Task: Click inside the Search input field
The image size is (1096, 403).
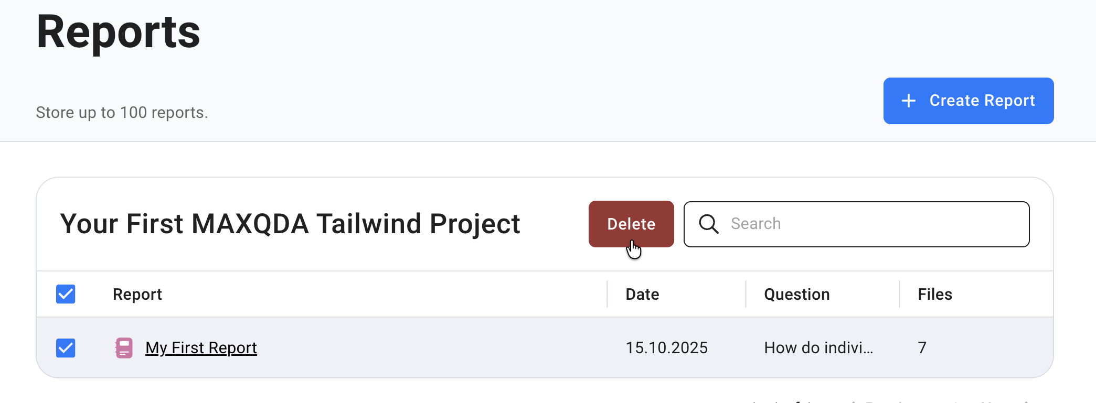Action: (x=839, y=224)
